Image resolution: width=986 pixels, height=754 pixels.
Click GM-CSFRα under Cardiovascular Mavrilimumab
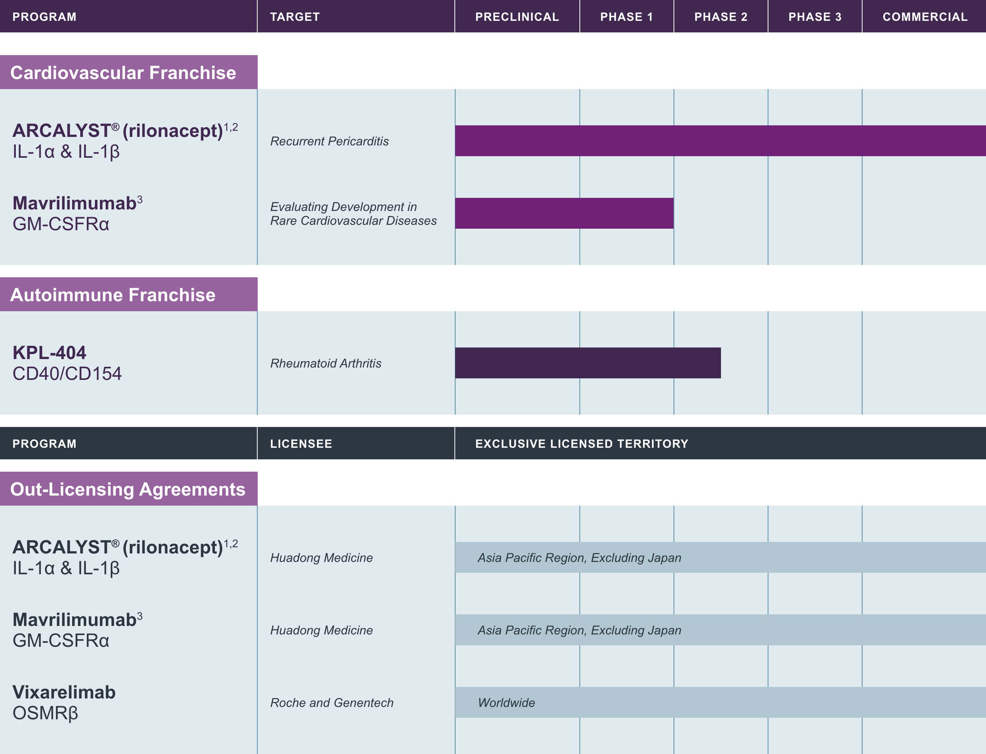pos(61,224)
